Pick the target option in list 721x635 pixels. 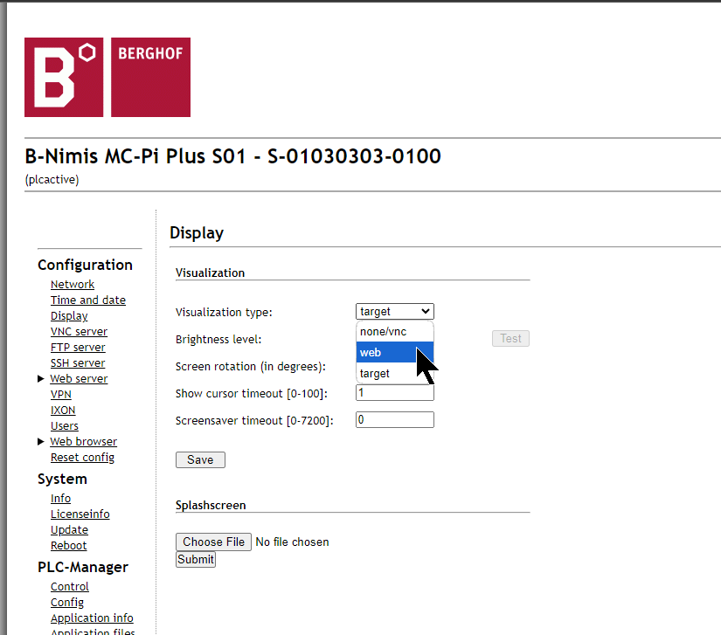(x=394, y=373)
